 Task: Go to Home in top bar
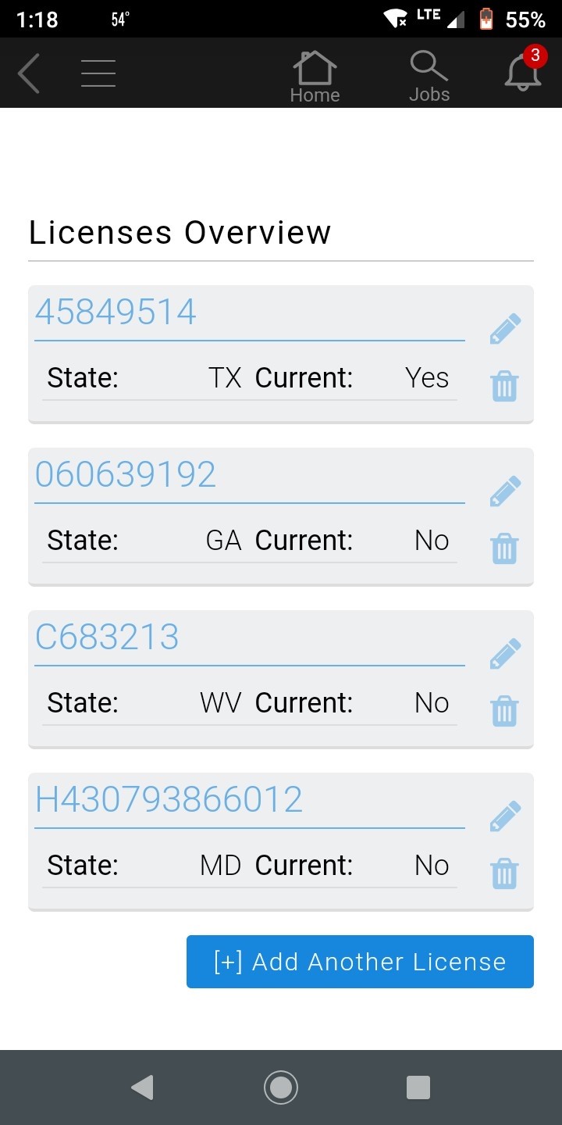(315, 76)
